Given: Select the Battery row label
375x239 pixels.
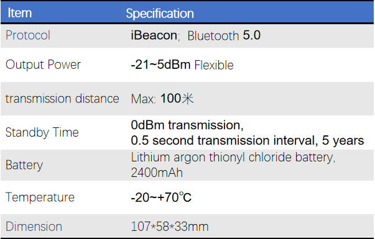Looking at the screenshot, I should (24, 165).
